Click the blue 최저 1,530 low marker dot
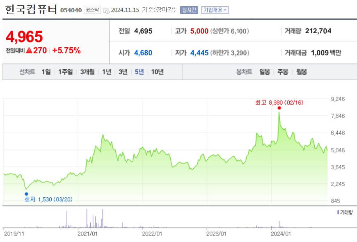 [26, 194]
